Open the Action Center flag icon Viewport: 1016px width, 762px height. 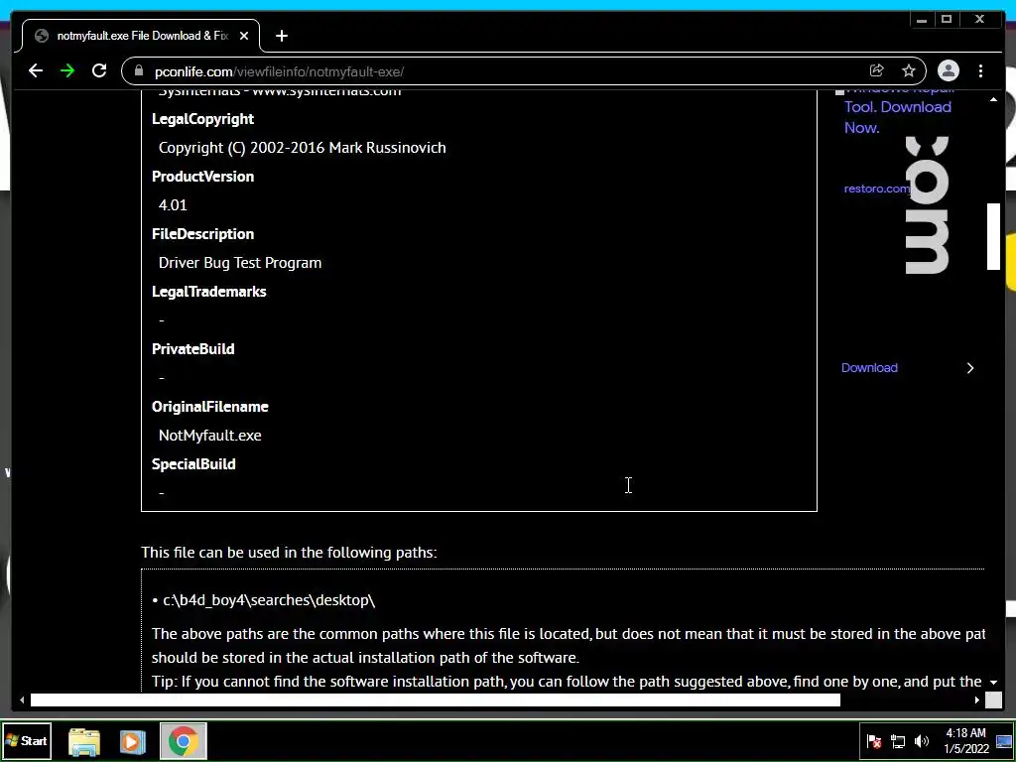click(874, 741)
